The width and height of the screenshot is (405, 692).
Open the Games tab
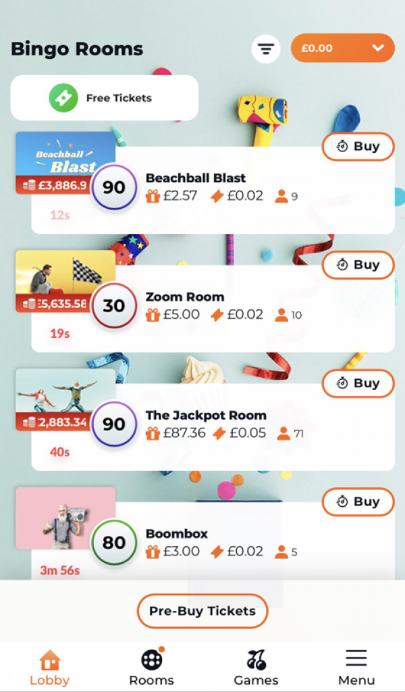click(256, 668)
